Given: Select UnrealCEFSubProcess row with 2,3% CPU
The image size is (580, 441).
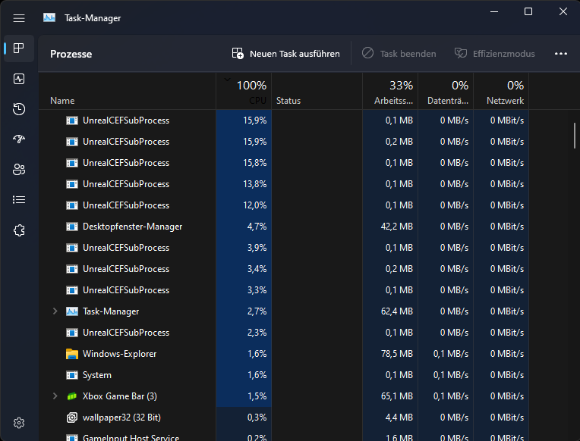Looking at the screenshot, I should pyautogui.click(x=284, y=333).
